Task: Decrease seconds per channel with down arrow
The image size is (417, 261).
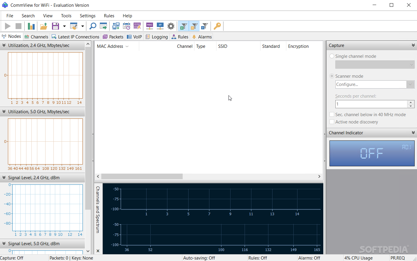Action: tap(411, 106)
